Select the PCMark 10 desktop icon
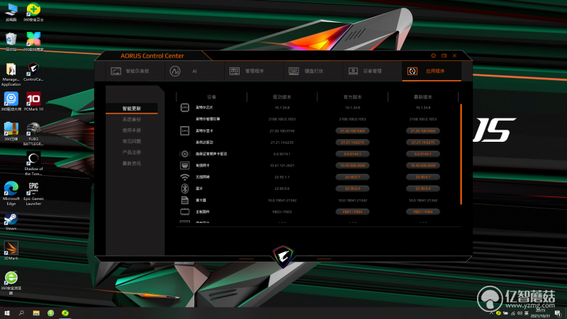This screenshot has width=567, height=319. (33, 101)
